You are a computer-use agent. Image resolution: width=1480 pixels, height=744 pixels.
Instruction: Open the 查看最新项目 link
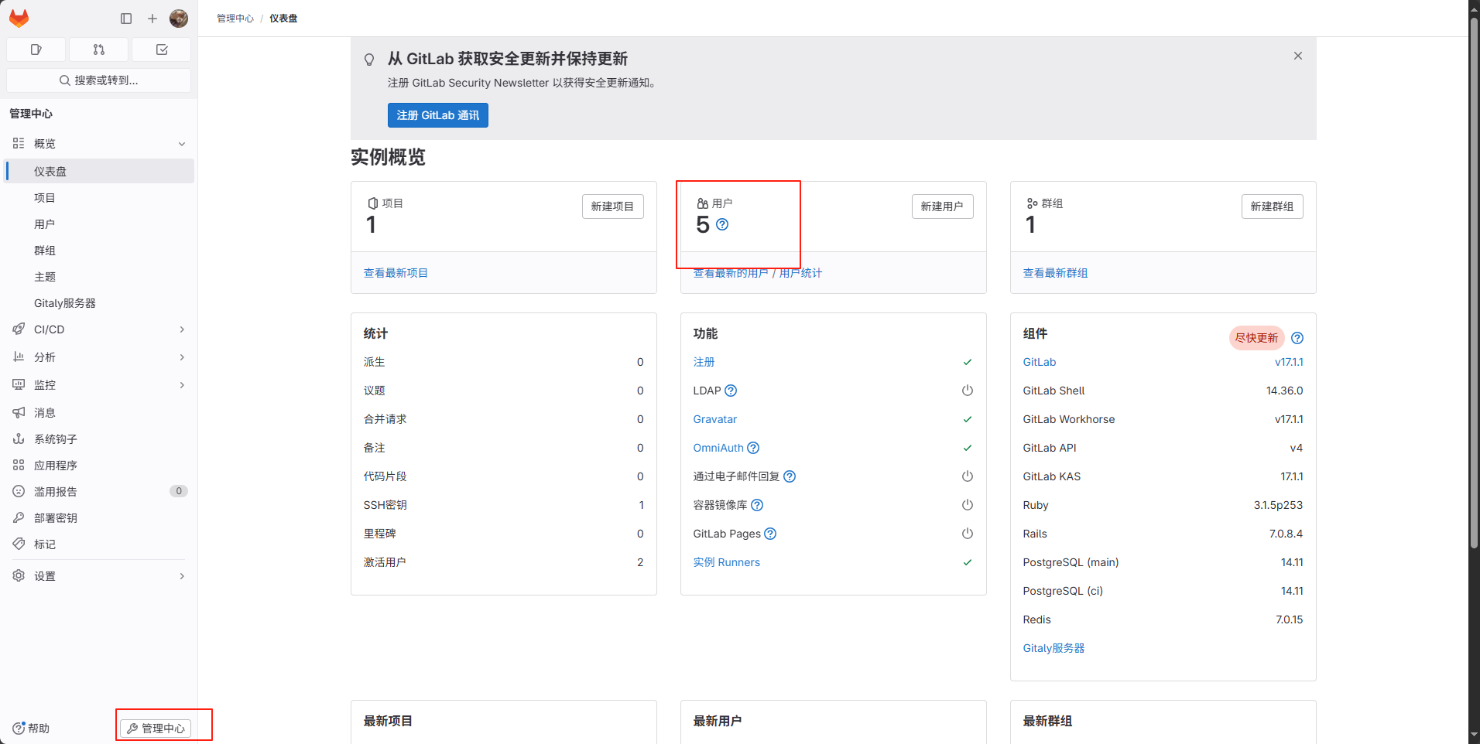click(x=396, y=273)
